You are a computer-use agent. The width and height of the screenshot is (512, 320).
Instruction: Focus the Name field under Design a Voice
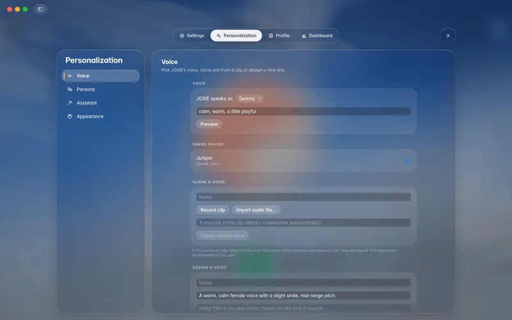tap(303, 283)
